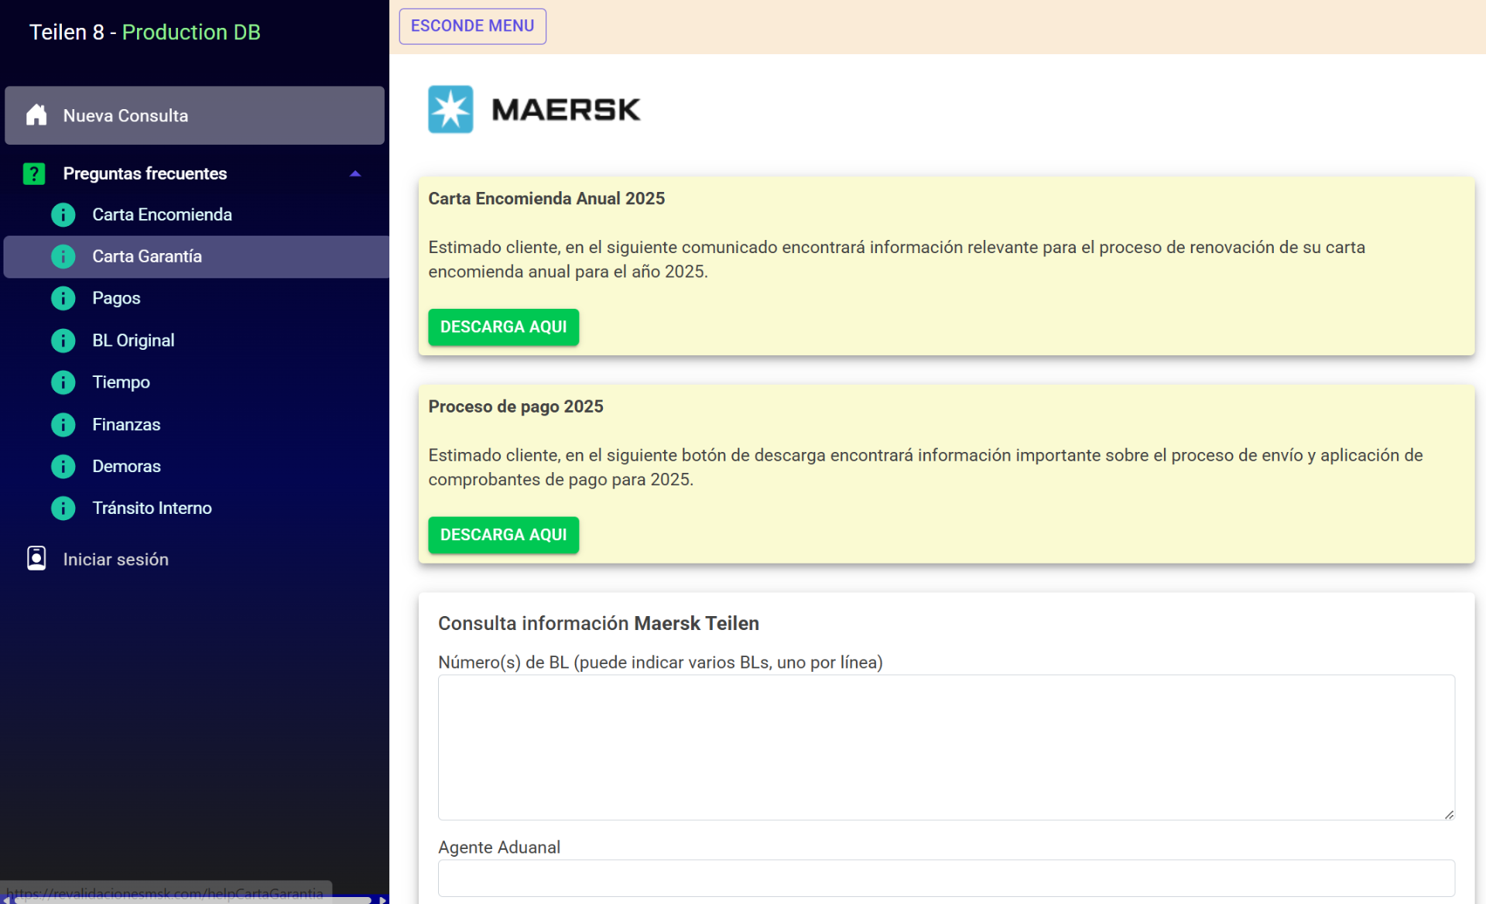Click the green question mark icon
Screen dimensions: 1486x904
coord(34,173)
